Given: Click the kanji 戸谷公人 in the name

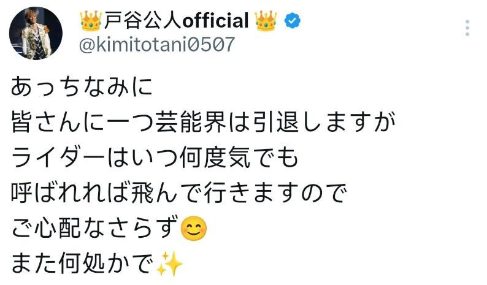Looking at the screenshot, I should 142,20.
